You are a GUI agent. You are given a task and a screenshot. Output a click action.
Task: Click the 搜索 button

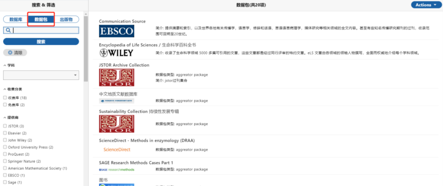pyautogui.click(x=41, y=41)
